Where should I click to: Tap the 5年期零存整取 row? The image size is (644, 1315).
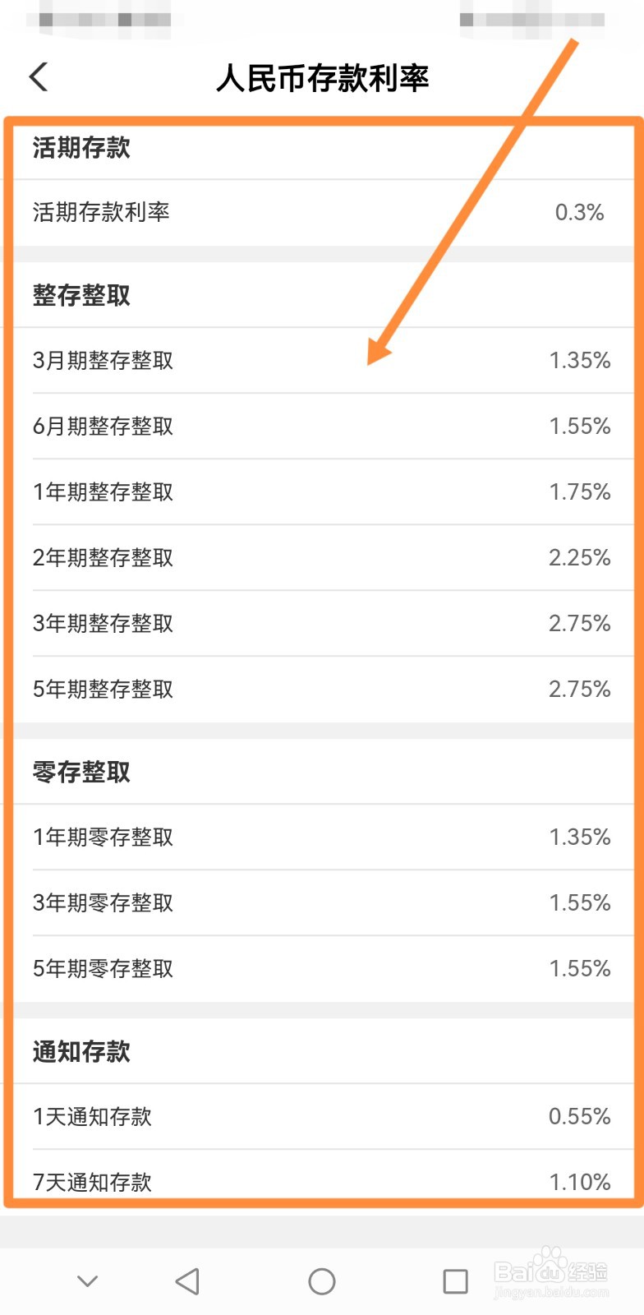pos(322,968)
